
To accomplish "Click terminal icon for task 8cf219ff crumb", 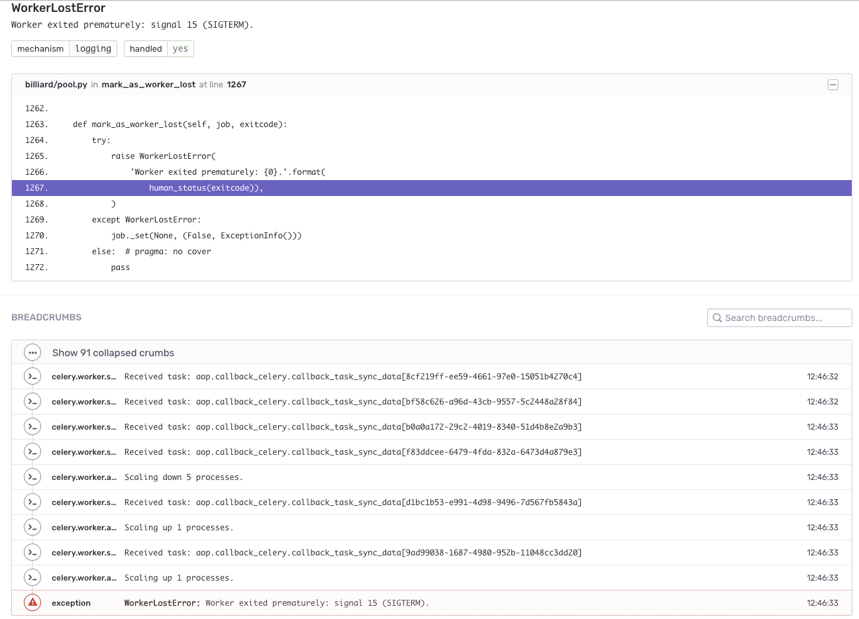I will click(32, 377).
